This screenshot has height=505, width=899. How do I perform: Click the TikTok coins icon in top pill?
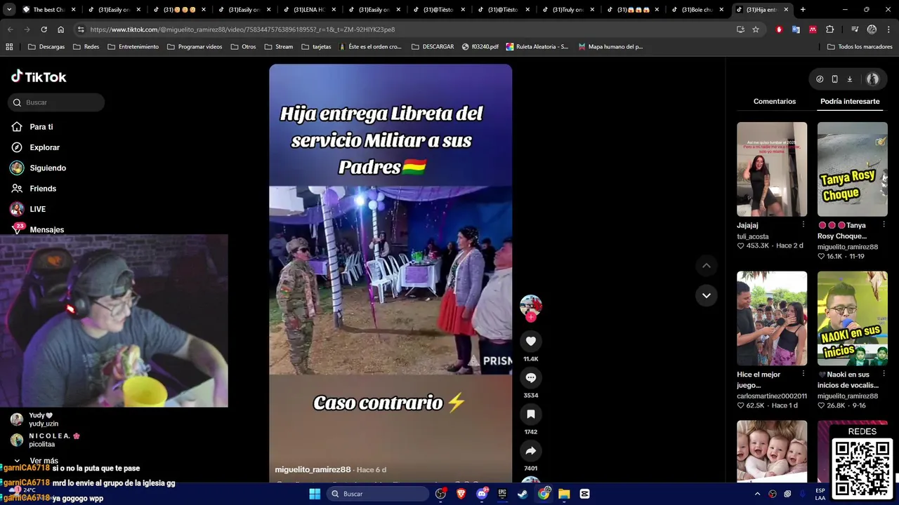(820, 79)
